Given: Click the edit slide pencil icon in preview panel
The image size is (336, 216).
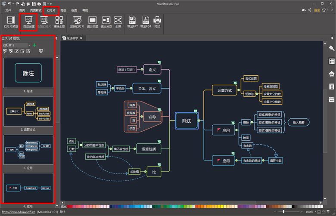Looking at the screenshot, I should pos(16,51).
